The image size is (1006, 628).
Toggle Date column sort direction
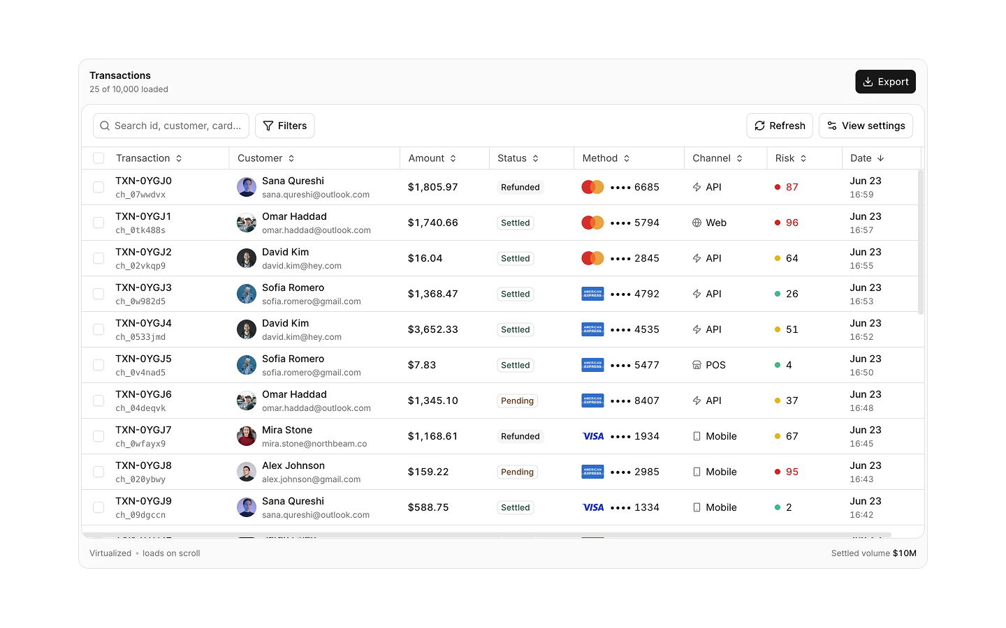coord(867,158)
